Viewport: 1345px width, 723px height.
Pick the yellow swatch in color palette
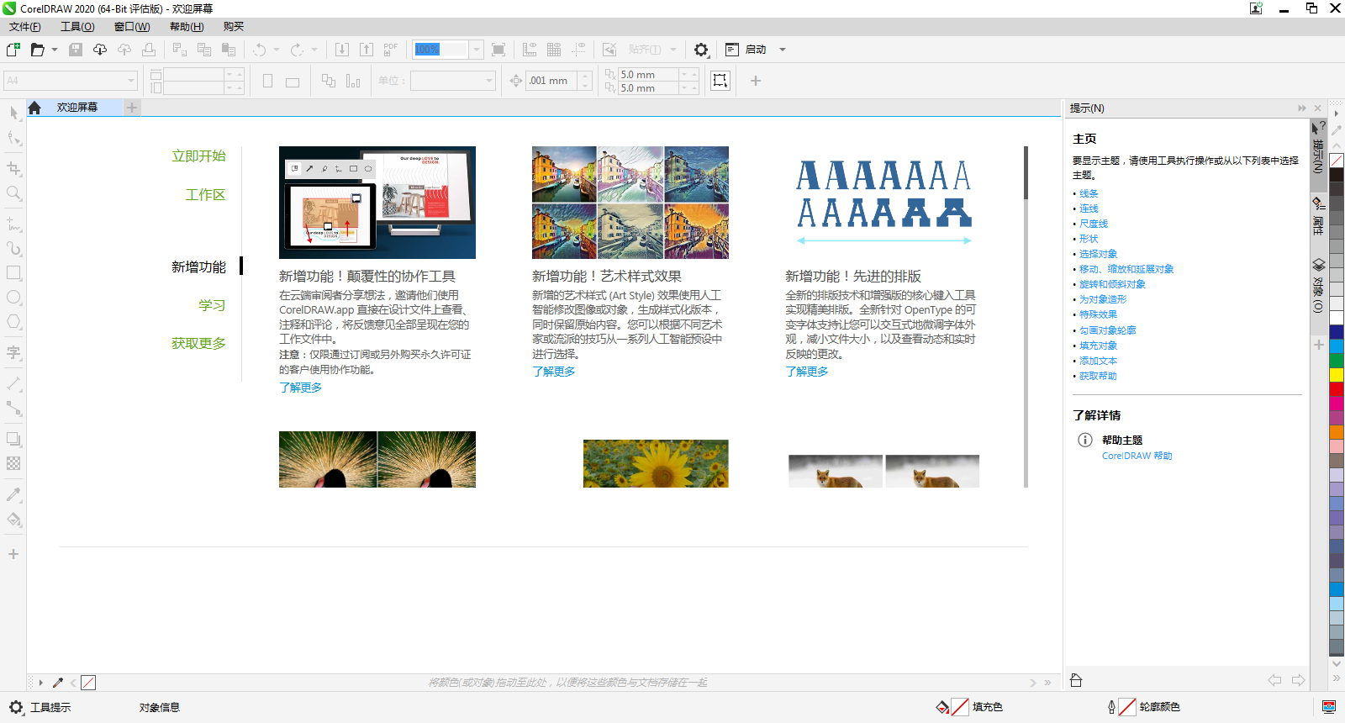pos(1336,375)
